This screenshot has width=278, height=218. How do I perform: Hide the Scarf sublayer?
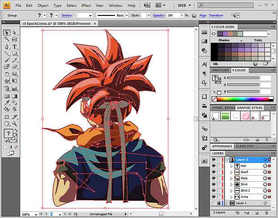click(x=214, y=172)
